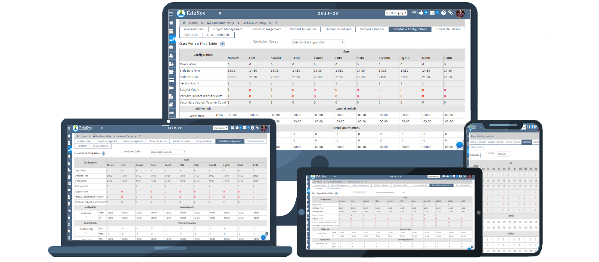Select the link/share icon beside the help icon
The width and height of the screenshot is (599, 262).
click(450, 13)
